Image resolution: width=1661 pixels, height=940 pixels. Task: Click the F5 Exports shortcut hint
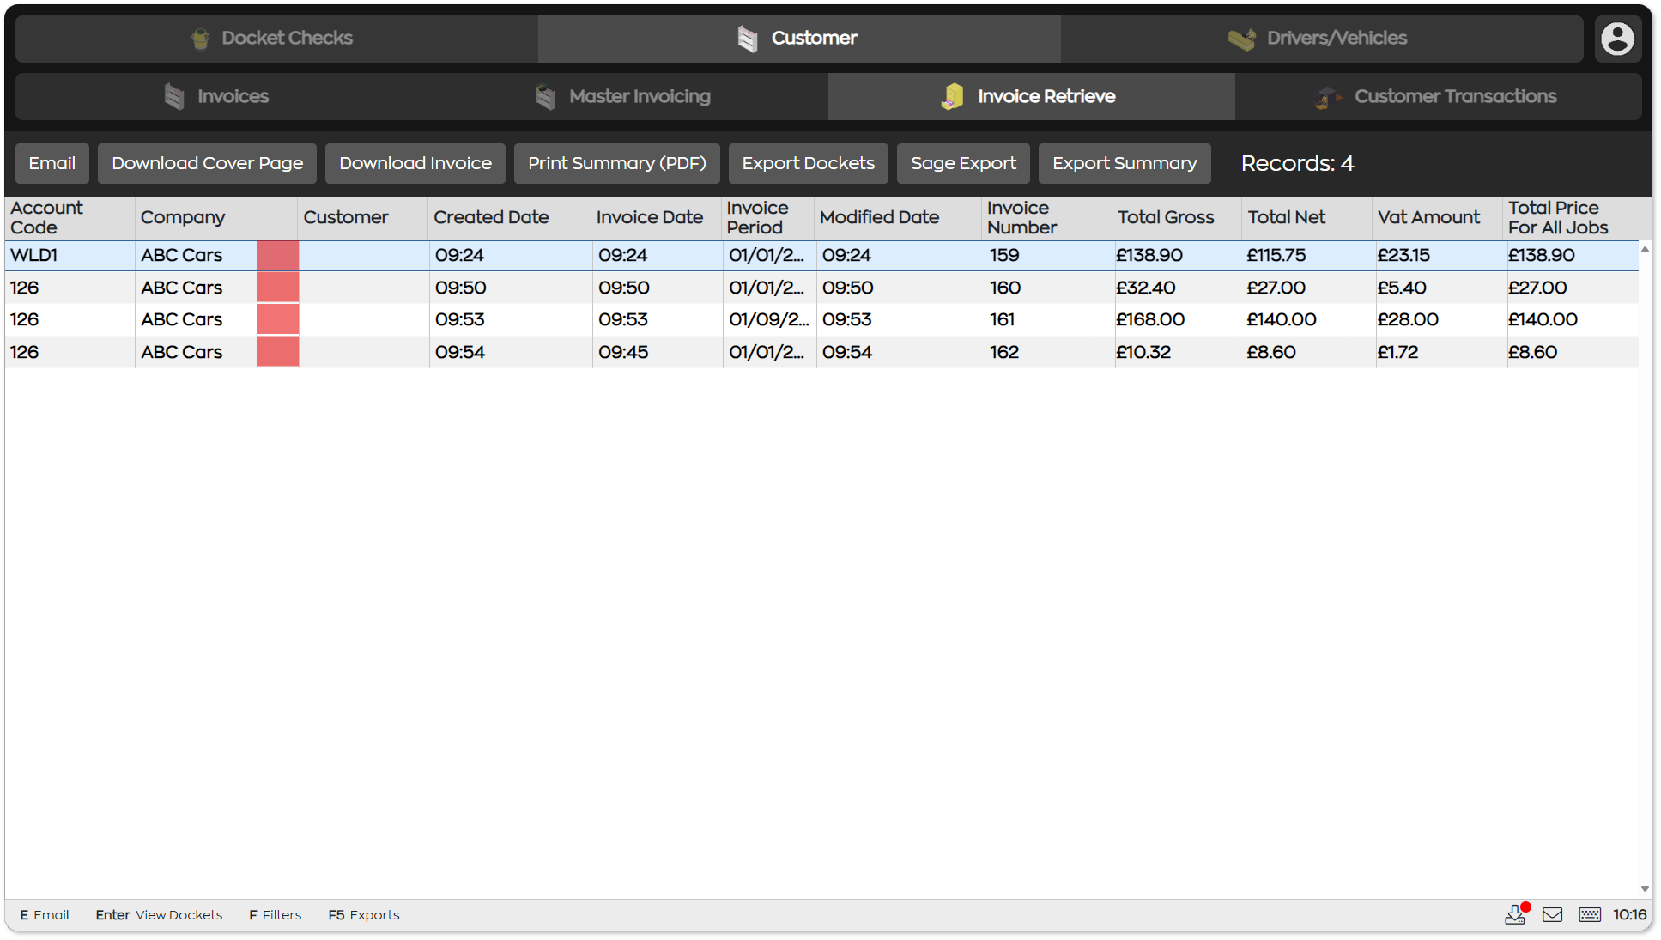(x=364, y=915)
